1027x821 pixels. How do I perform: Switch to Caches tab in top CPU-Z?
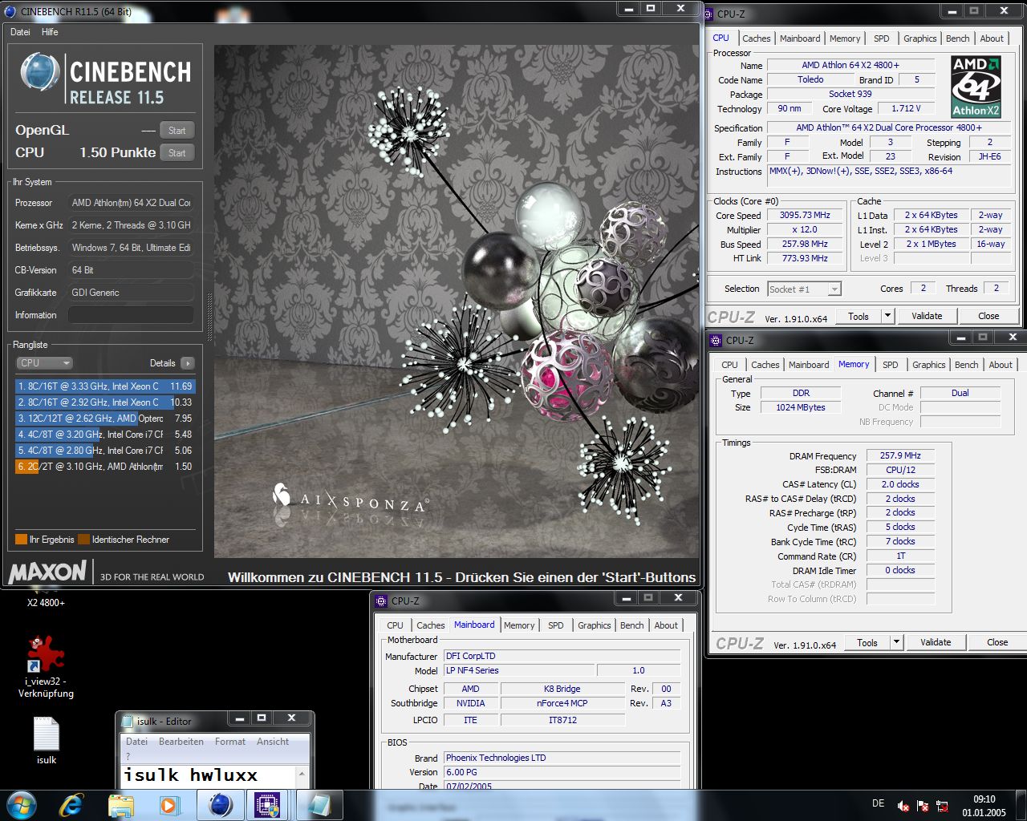pos(756,38)
